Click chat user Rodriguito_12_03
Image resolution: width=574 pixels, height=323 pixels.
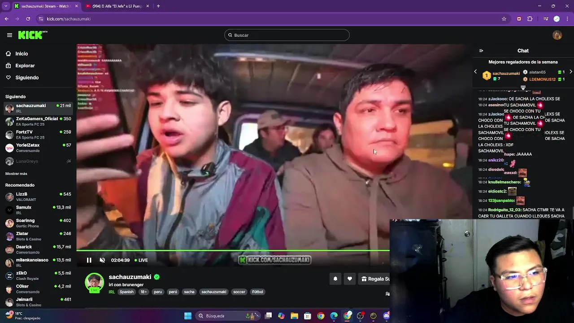[x=504, y=210]
